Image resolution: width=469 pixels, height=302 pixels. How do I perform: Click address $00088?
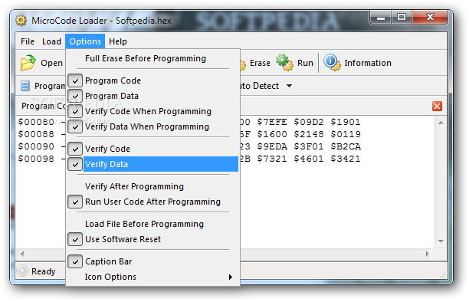(36, 134)
